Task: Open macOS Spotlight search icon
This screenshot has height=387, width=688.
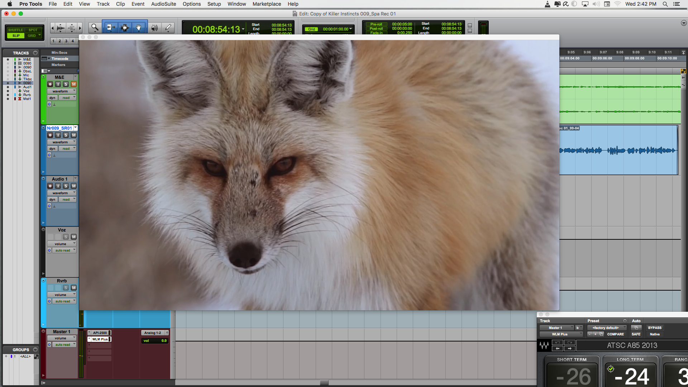Action: [665, 4]
